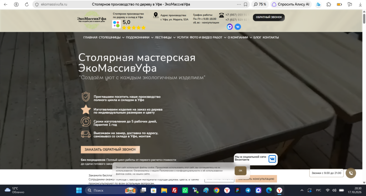Reload the page with the refresh icon
This screenshot has width=366, height=196.
tap(26, 4)
